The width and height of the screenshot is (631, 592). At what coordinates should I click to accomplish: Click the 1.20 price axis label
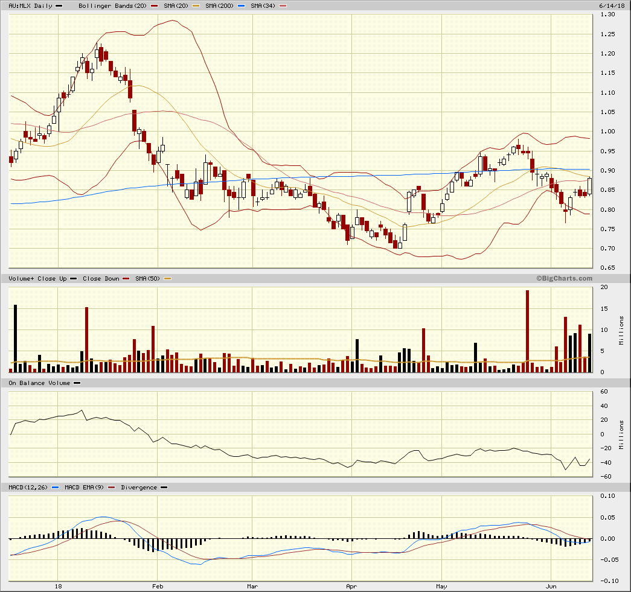click(607, 53)
